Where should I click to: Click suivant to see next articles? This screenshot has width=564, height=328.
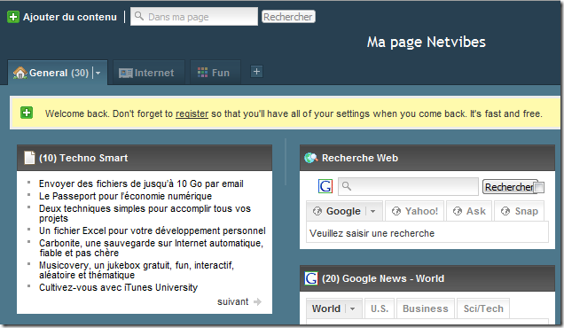(232, 301)
